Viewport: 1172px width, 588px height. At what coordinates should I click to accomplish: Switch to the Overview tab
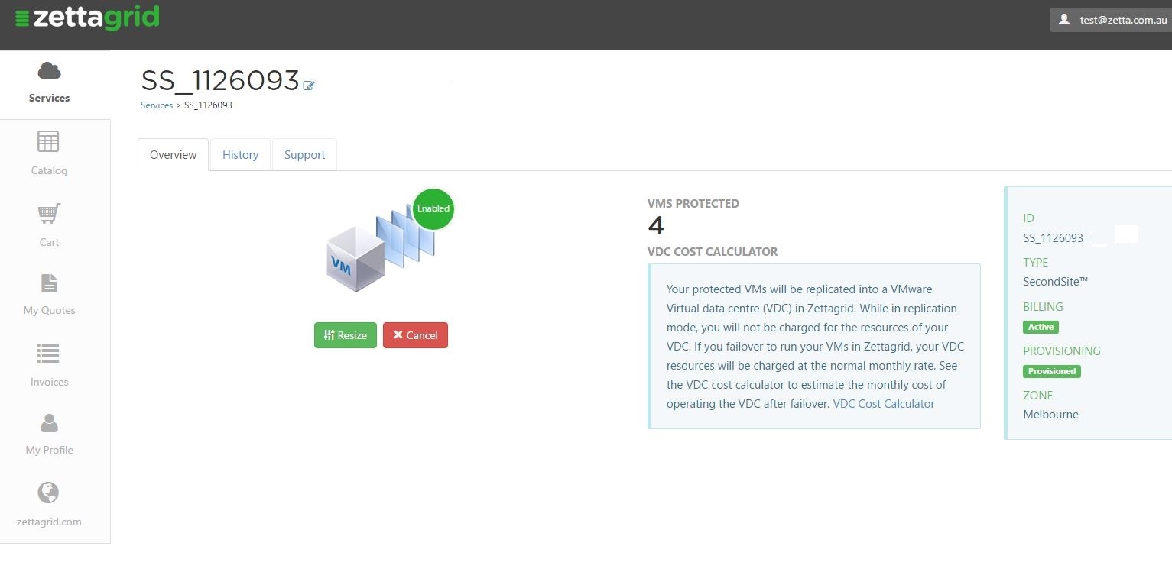coord(173,154)
